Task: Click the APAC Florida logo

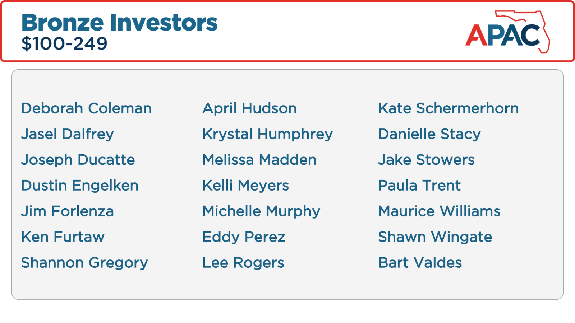Action: click(507, 32)
